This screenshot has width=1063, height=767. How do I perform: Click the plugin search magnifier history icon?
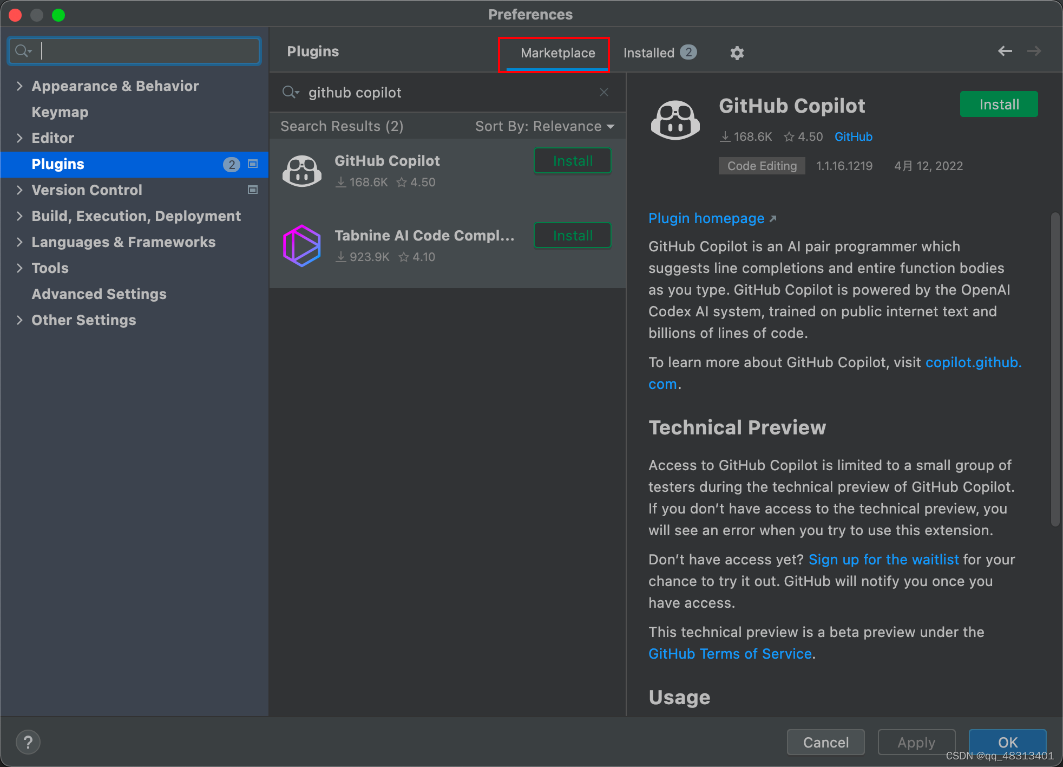pyautogui.click(x=291, y=92)
